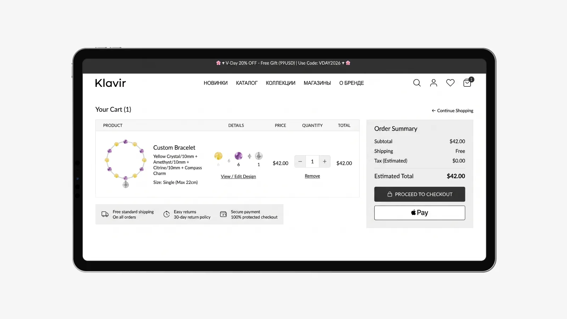This screenshot has width=567, height=319.
Task: Open the О БРЕНДЕ menu item
Action: point(352,83)
